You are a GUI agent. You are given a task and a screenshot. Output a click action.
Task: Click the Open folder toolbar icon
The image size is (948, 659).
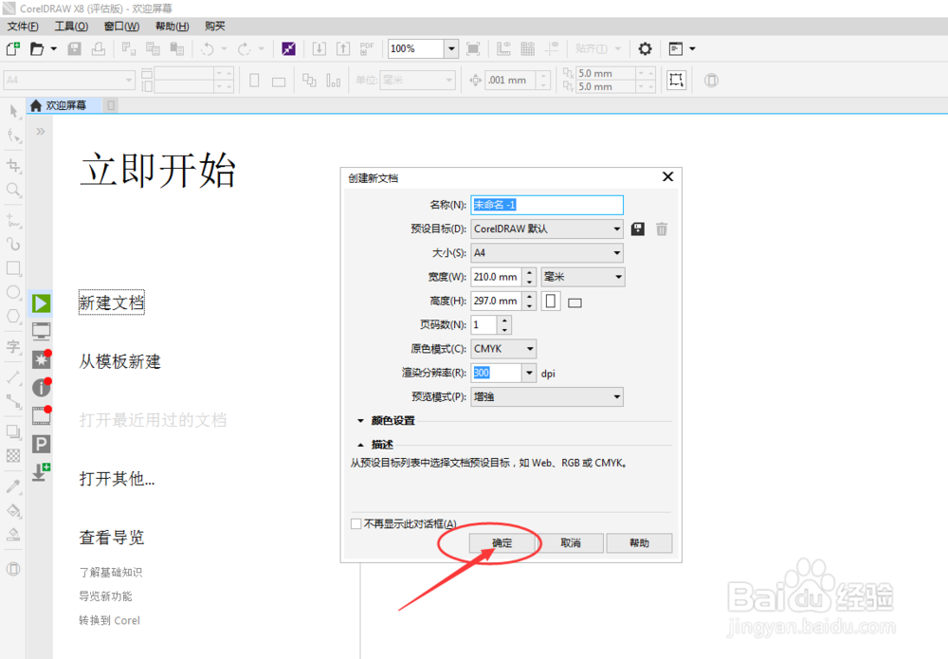coord(37,48)
